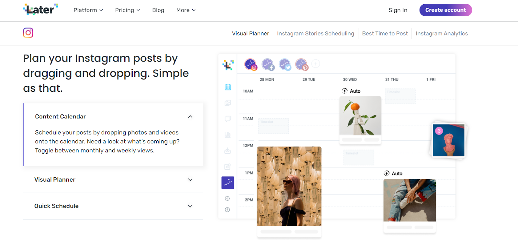Open the bar chart analytics icon in sidebar

coord(228,135)
